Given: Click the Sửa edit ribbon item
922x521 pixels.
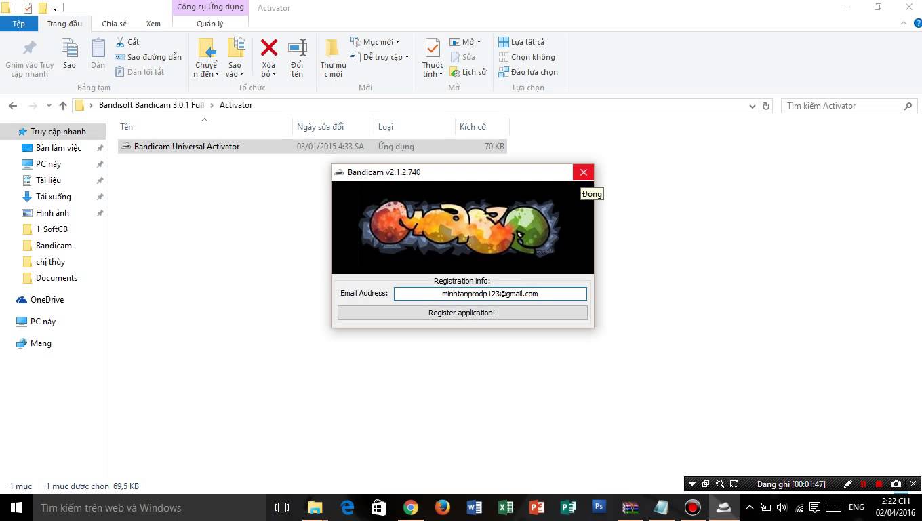Looking at the screenshot, I should (x=462, y=57).
